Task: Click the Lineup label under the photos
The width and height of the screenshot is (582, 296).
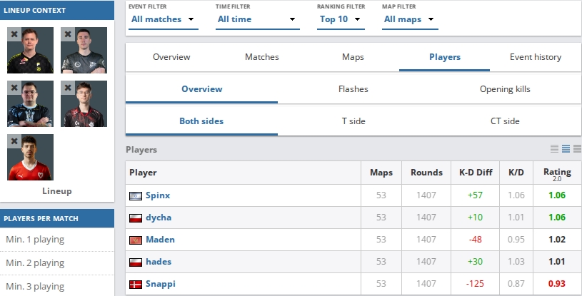Action: click(x=57, y=191)
